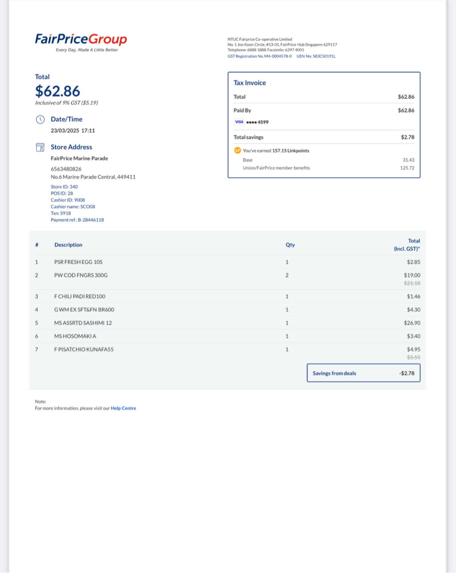Select the PW COD FNGRS 300G item
The width and height of the screenshot is (456, 573).
point(81,275)
